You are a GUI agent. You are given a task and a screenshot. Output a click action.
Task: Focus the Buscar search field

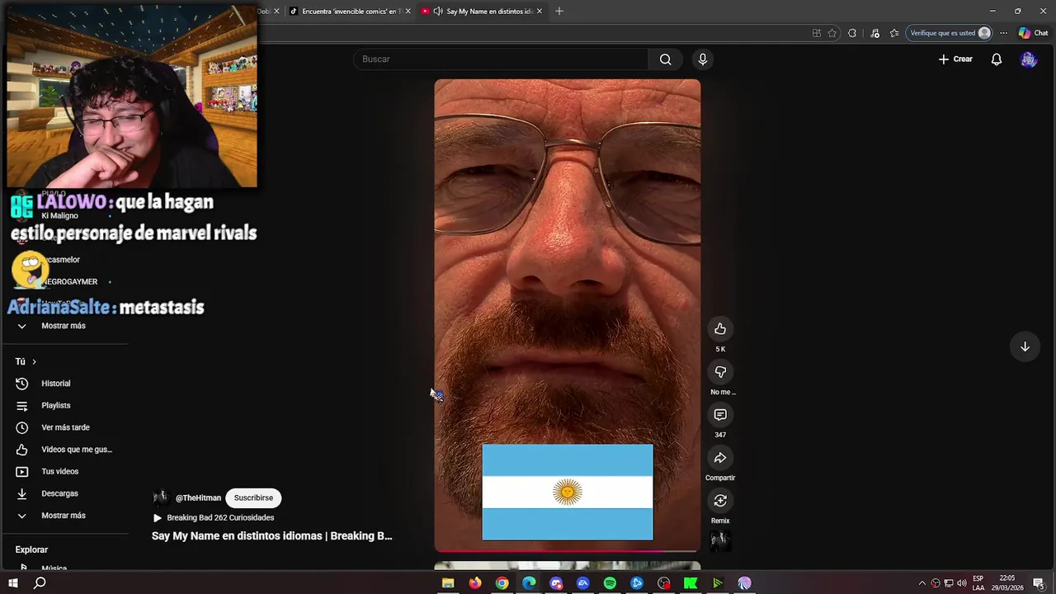point(502,59)
